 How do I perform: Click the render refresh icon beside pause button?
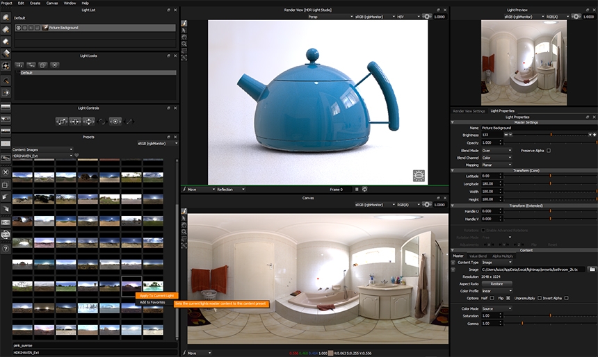(x=365, y=189)
